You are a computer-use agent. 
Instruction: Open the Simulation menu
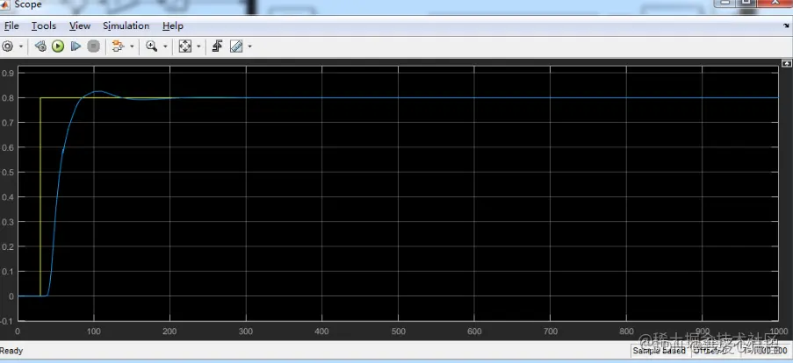[126, 25]
